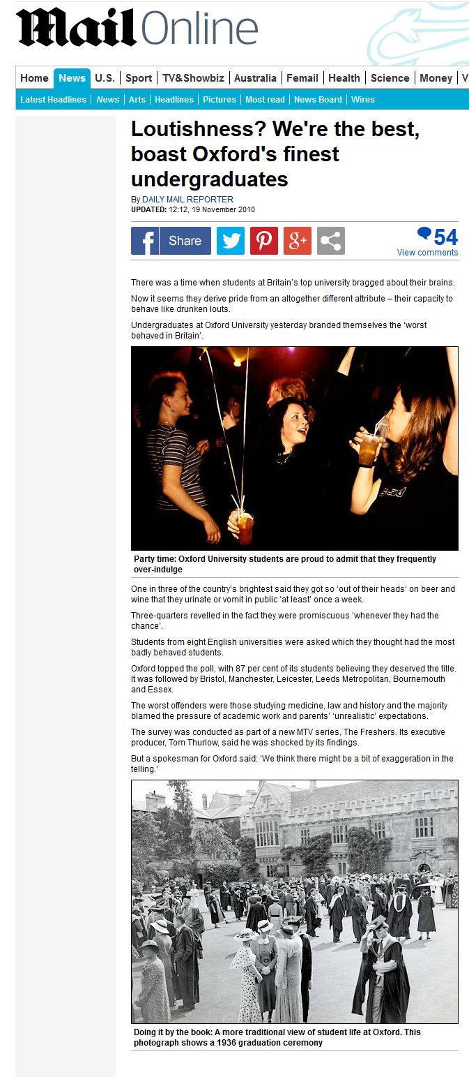Screen dimensions: 469x1077
Task: Tweet article using Twitter bird icon
Action: coord(231,241)
